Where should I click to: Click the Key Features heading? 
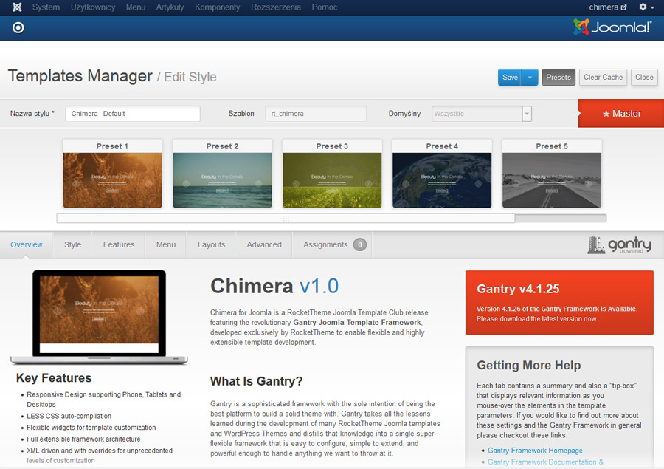point(54,378)
